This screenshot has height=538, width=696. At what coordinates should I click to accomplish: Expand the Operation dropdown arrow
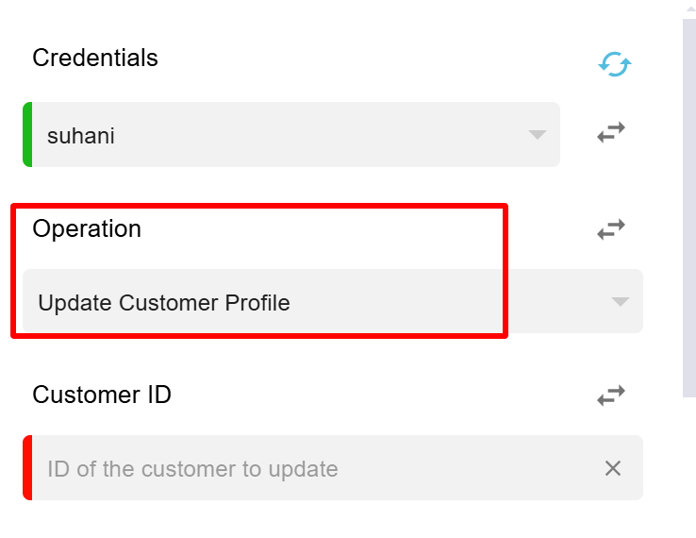pyautogui.click(x=621, y=302)
